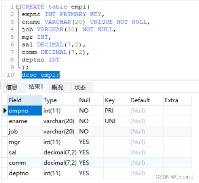The width and height of the screenshot is (199, 183).
Task: Click the int(11) type cell of empno
Action: tap(60, 111)
